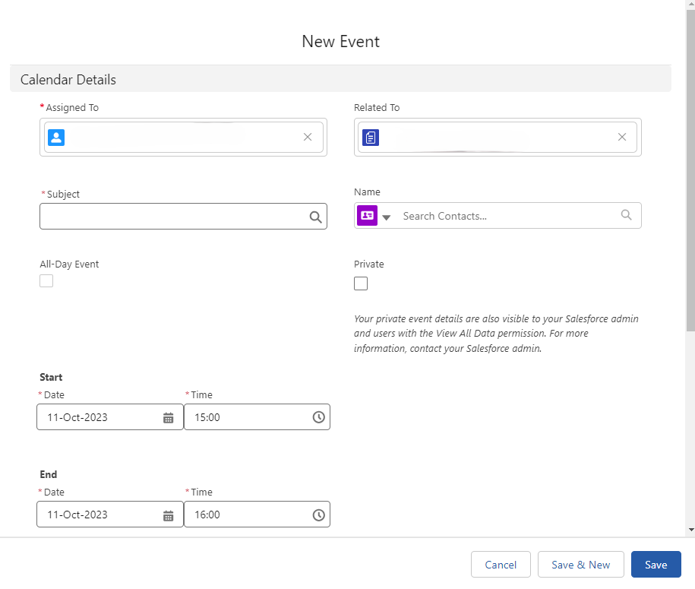Click the private event details notice text

point(496,334)
